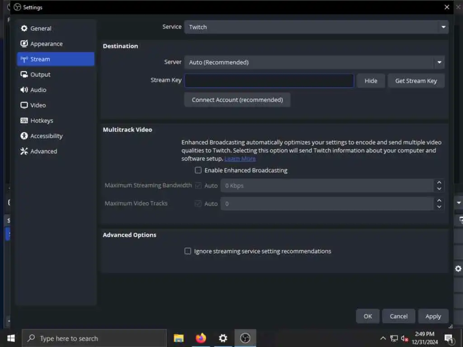The width and height of the screenshot is (463, 347).
Task: Click Get Stream Key button
Action: click(x=416, y=81)
